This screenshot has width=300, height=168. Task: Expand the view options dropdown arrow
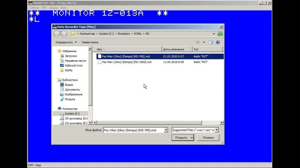204,42
